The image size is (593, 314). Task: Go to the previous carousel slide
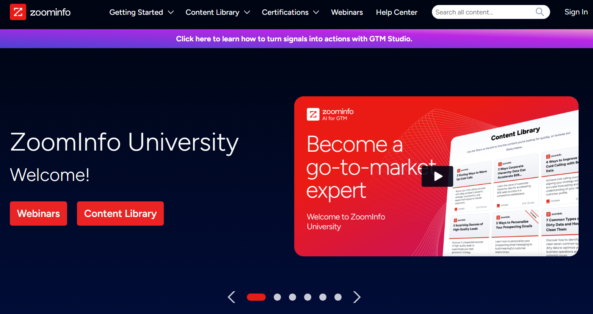232,297
